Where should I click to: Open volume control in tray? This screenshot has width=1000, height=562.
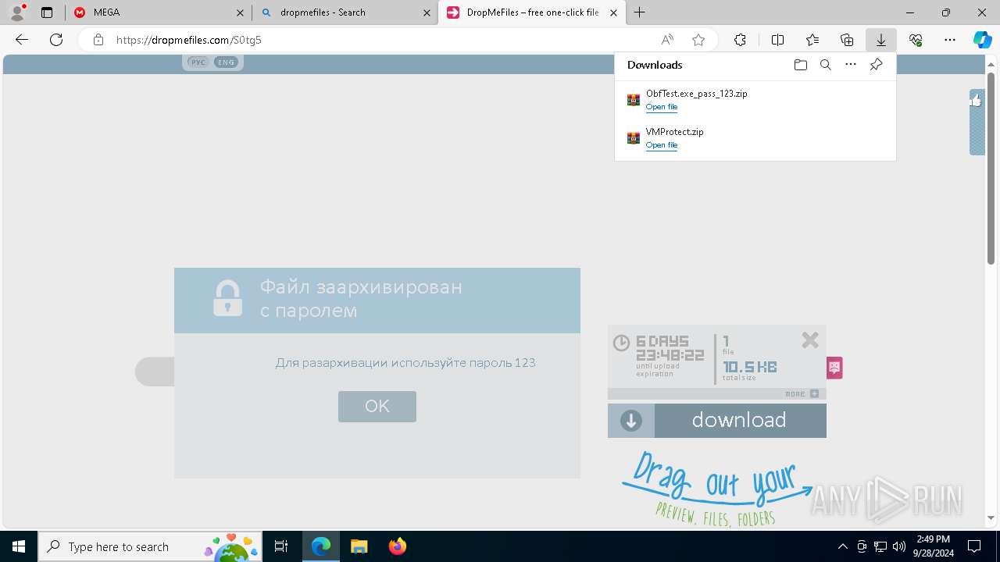pos(899,546)
